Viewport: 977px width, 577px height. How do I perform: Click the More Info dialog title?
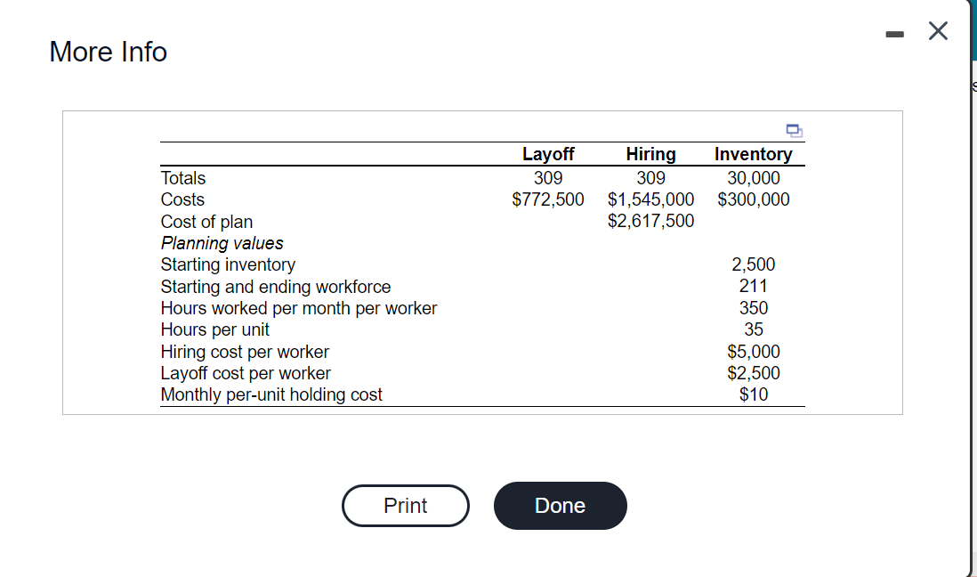pos(108,52)
